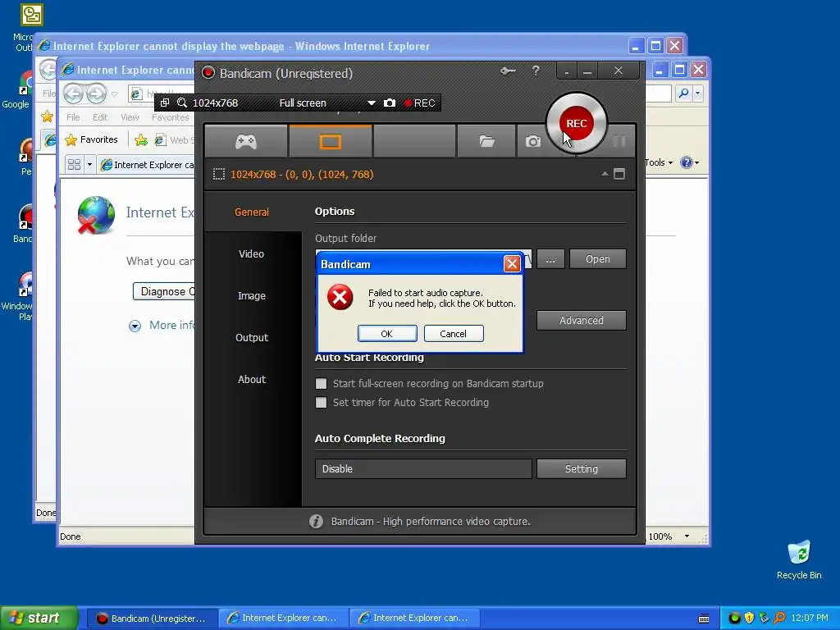Click the IE search magnifier button
The image size is (840, 630).
tap(683, 94)
